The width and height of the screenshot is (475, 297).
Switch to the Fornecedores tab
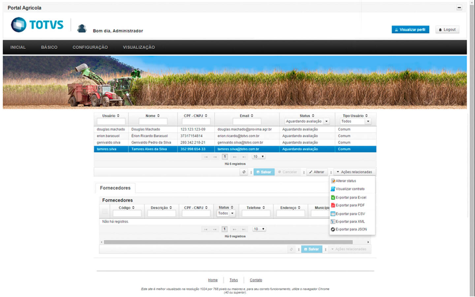click(x=115, y=188)
